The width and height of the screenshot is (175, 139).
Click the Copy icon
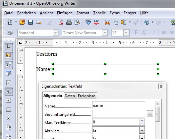coord(115,22)
